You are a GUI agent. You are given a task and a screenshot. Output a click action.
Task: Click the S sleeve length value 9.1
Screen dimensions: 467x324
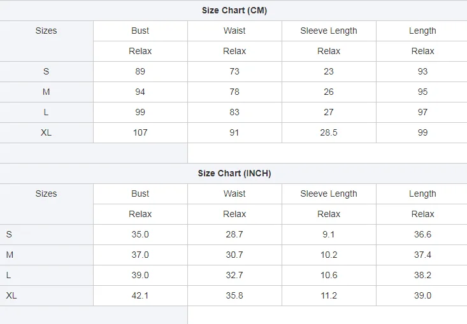point(329,234)
